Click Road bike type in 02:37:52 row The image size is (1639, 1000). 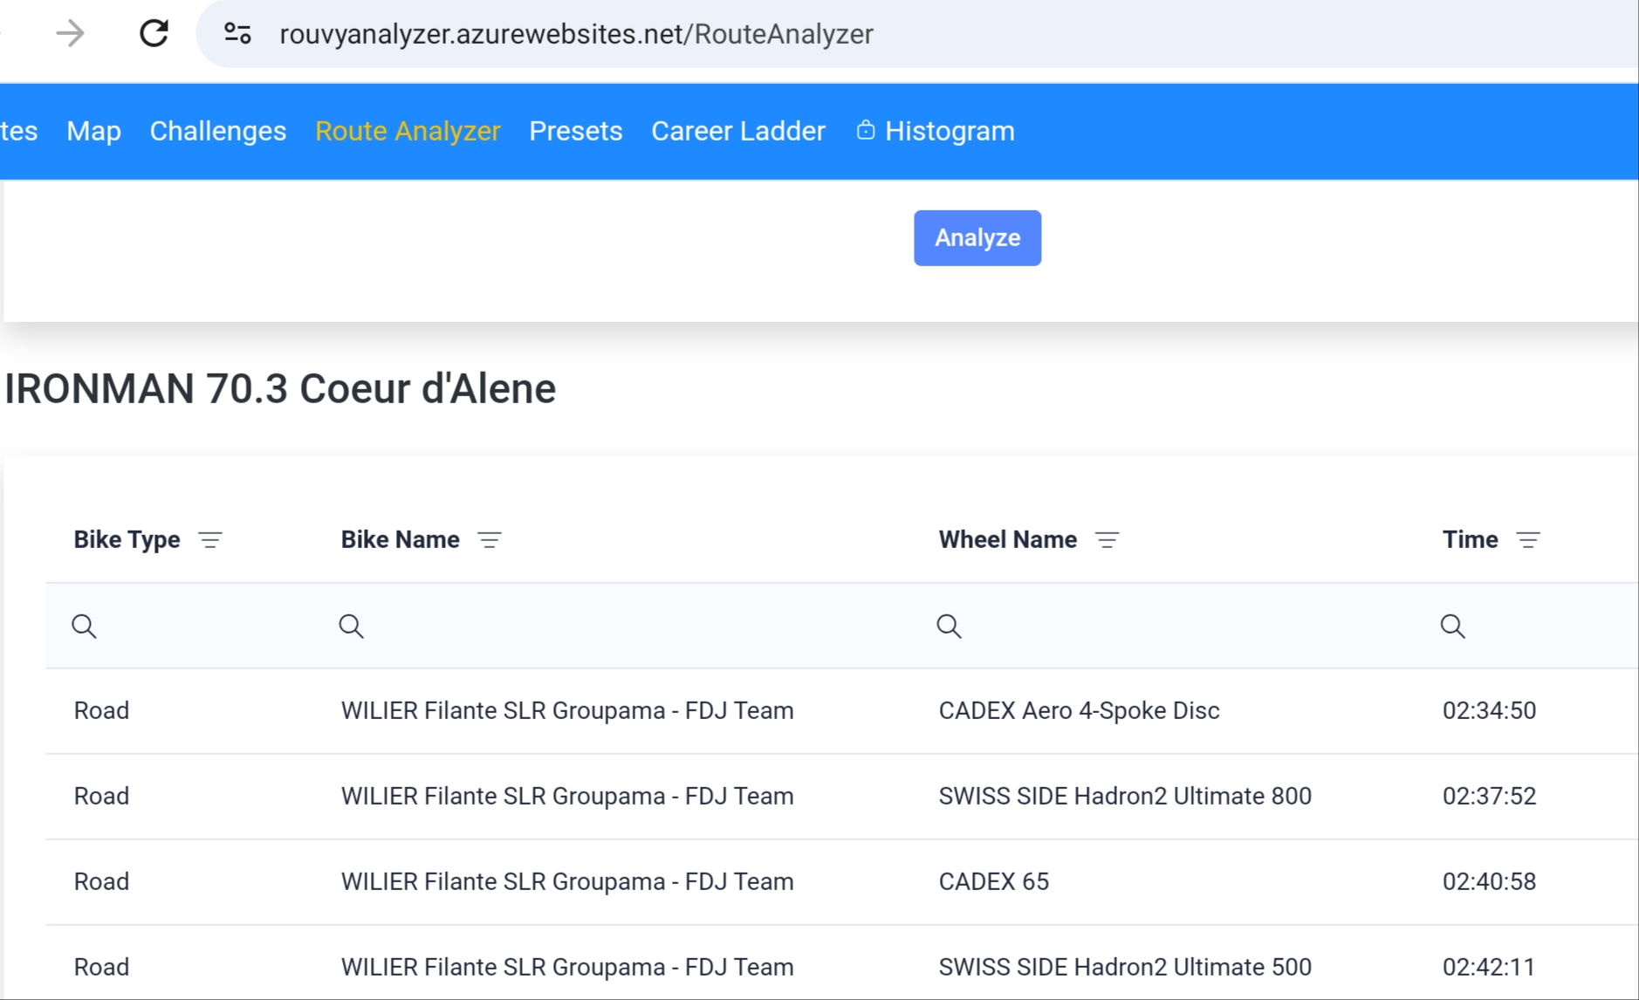click(x=101, y=797)
